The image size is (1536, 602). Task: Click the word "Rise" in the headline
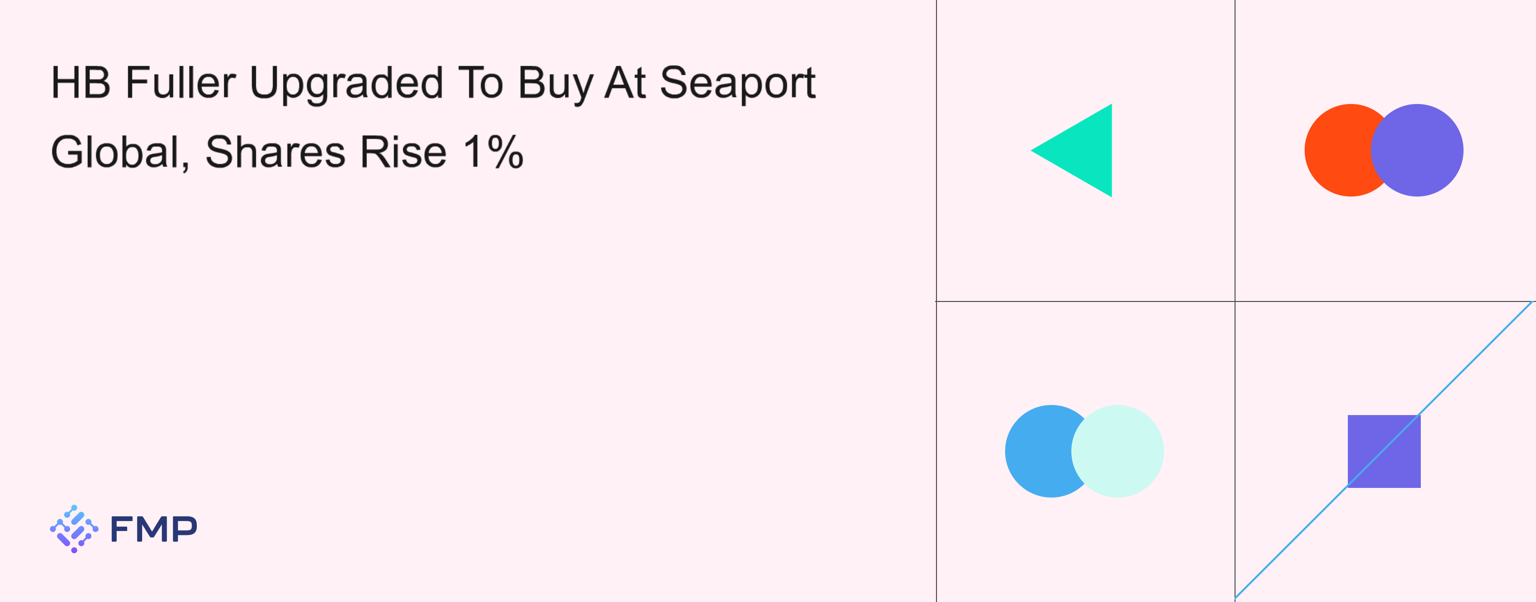coord(403,152)
